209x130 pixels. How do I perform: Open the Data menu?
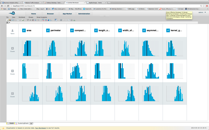click(x=13, y=17)
